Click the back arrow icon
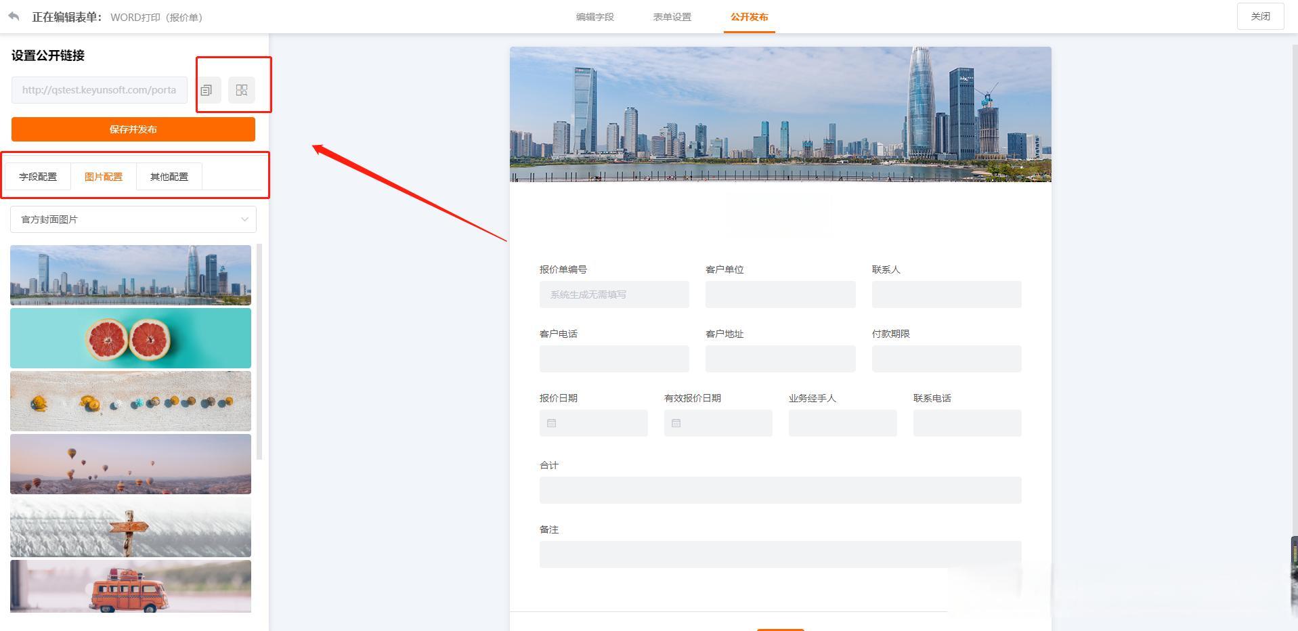Image resolution: width=1298 pixels, height=631 pixels. point(14,16)
